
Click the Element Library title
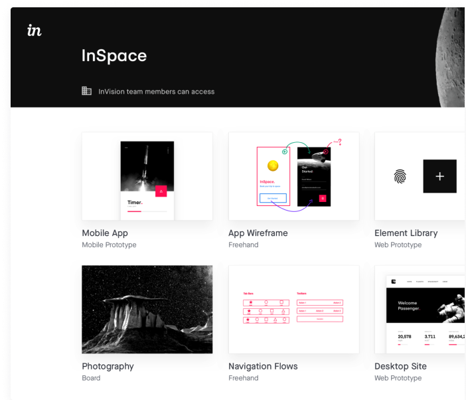406,233
